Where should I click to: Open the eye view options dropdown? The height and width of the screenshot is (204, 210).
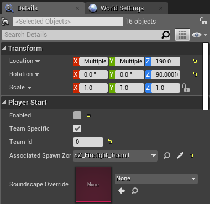(200, 35)
